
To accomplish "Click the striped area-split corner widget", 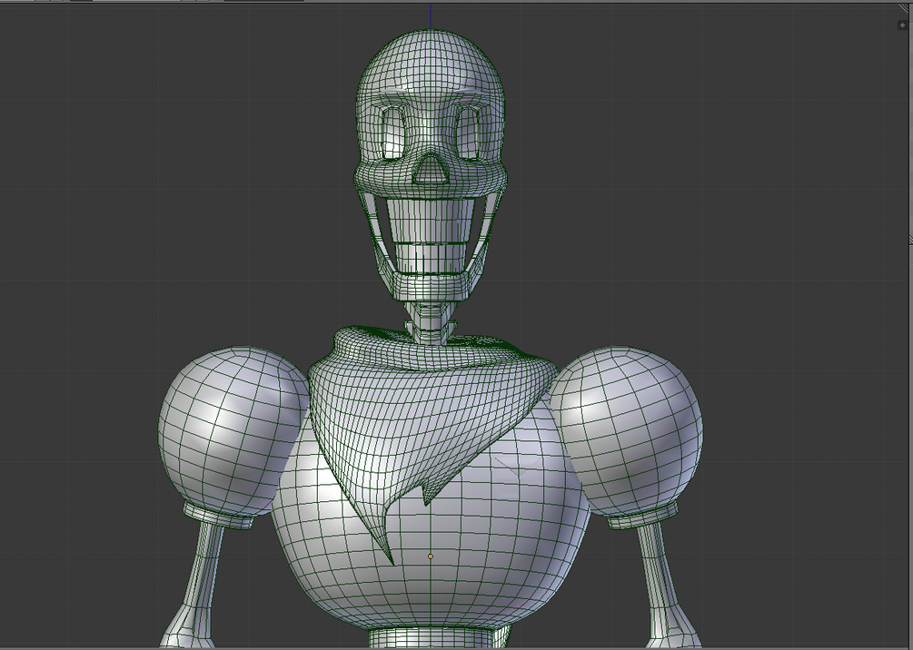I will click(904, 8).
